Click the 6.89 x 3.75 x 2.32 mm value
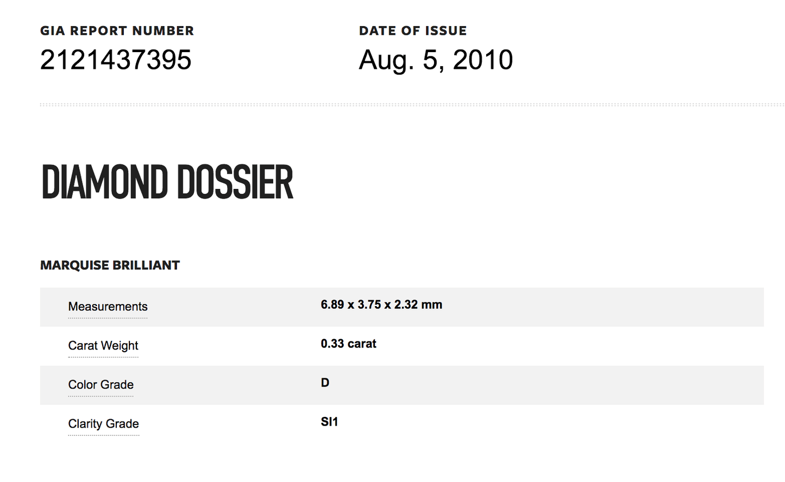 (381, 305)
